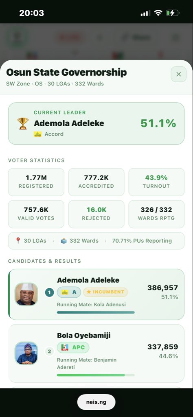Tap the rank 2 circle badge

pyautogui.click(x=49, y=351)
